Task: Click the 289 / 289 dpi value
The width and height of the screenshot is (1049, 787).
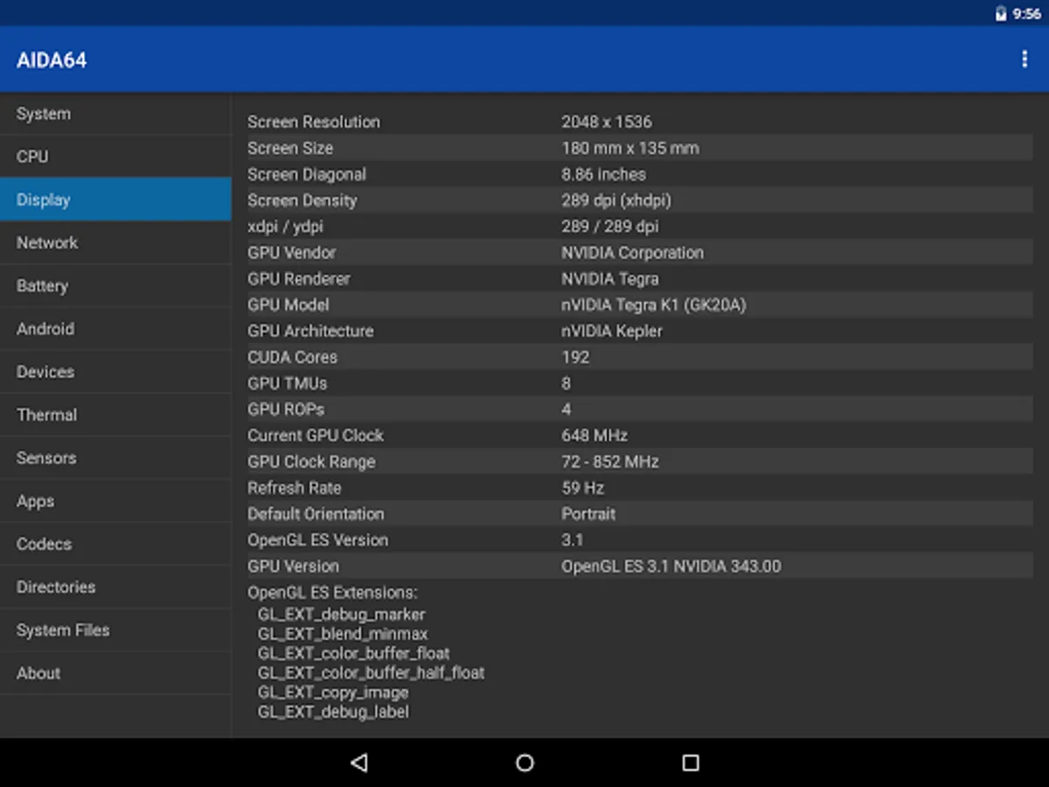Action: pyautogui.click(x=610, y=226)
